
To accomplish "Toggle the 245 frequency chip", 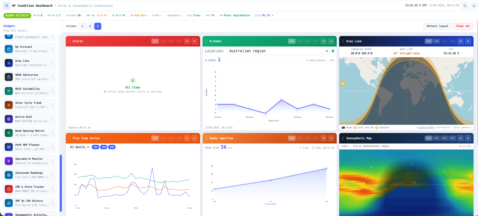I will point(96,147).
